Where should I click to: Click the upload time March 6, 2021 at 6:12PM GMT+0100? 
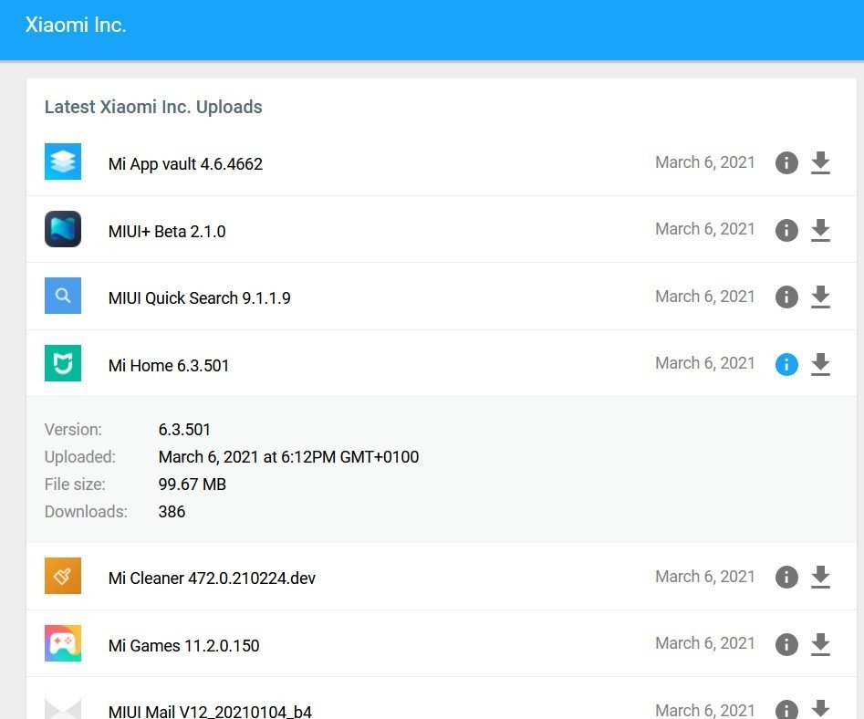(x=288, y=457)
